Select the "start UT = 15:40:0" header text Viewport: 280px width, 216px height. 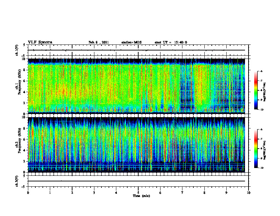(171, 42)
